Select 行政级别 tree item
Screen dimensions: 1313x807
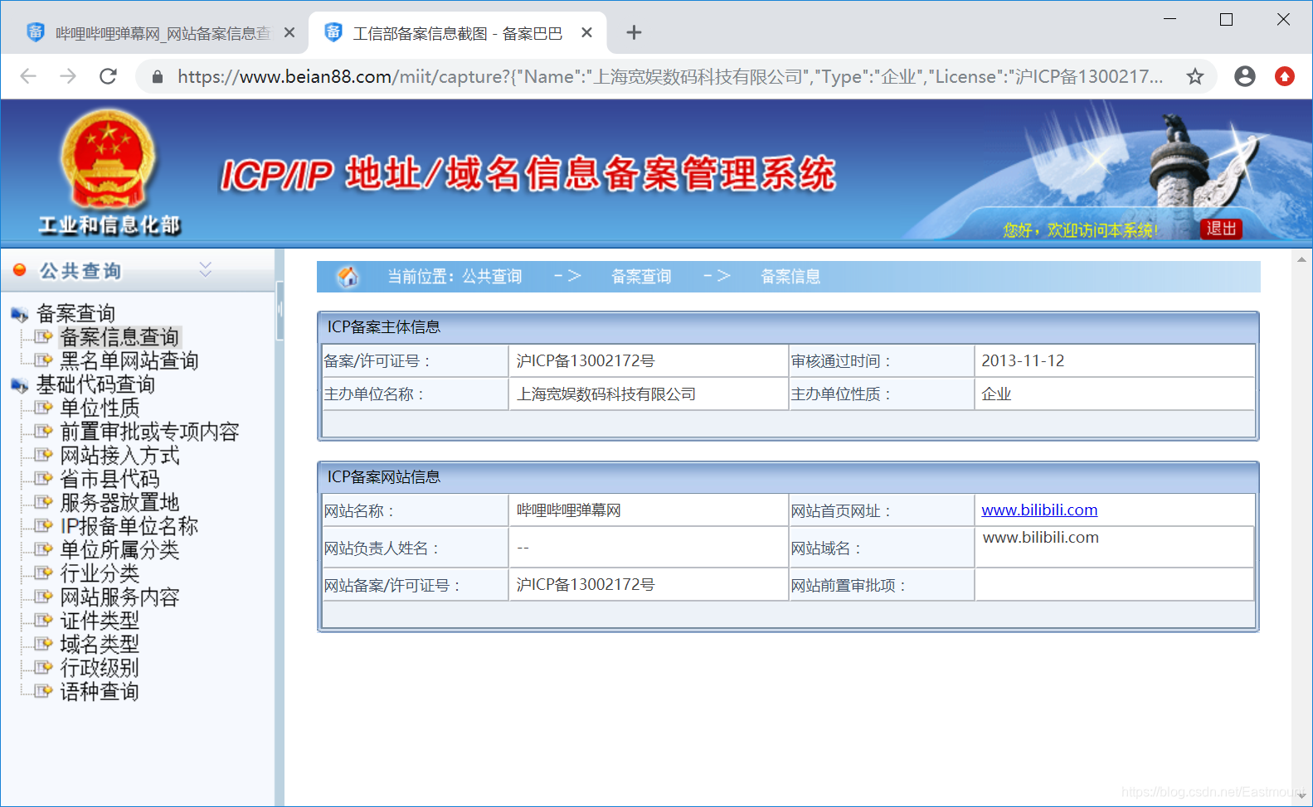[x=100, y=668]
